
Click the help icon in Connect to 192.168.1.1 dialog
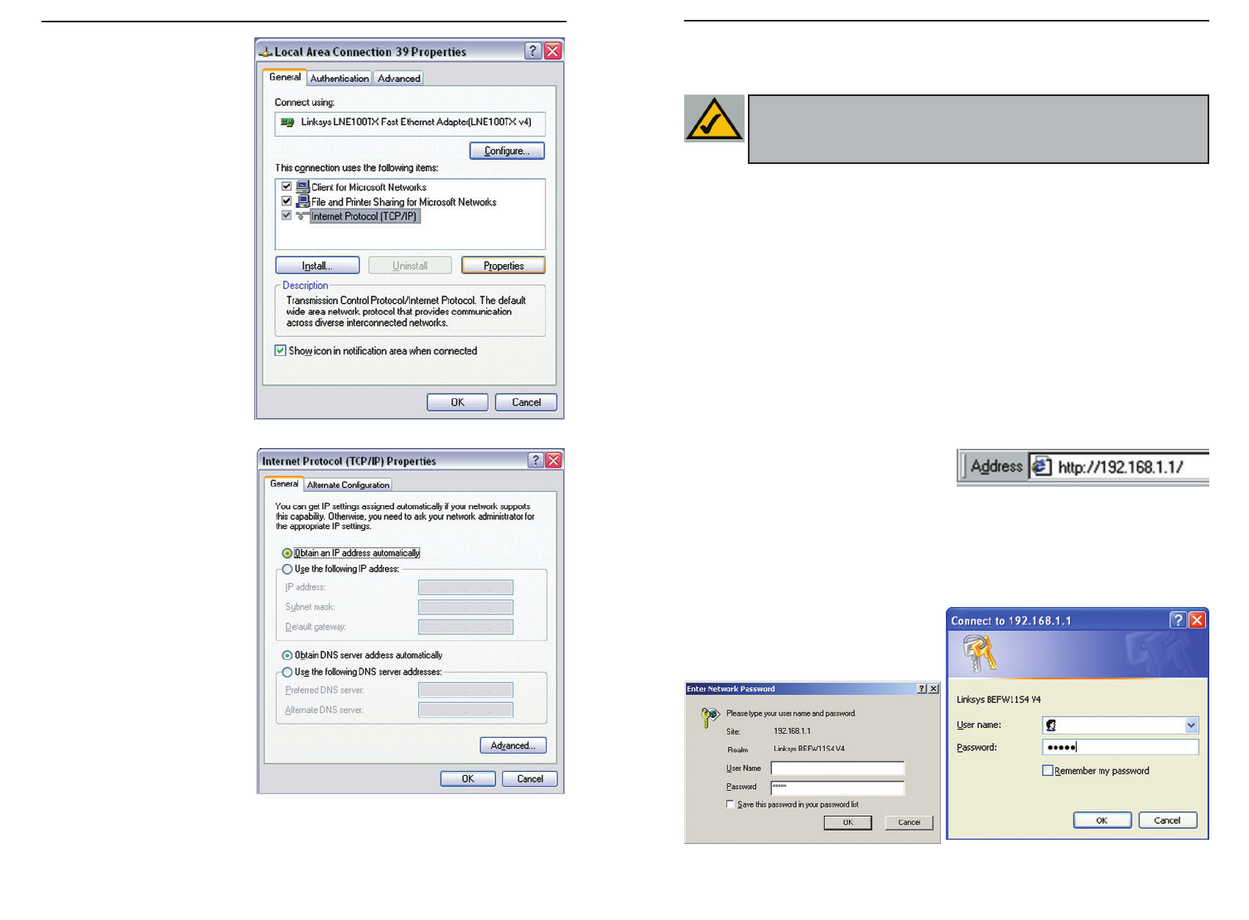tap(1178, 620)
